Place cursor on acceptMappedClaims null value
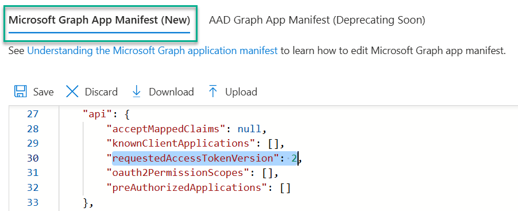The height and width of the screenshot is (211, 518). click(250, 129)
